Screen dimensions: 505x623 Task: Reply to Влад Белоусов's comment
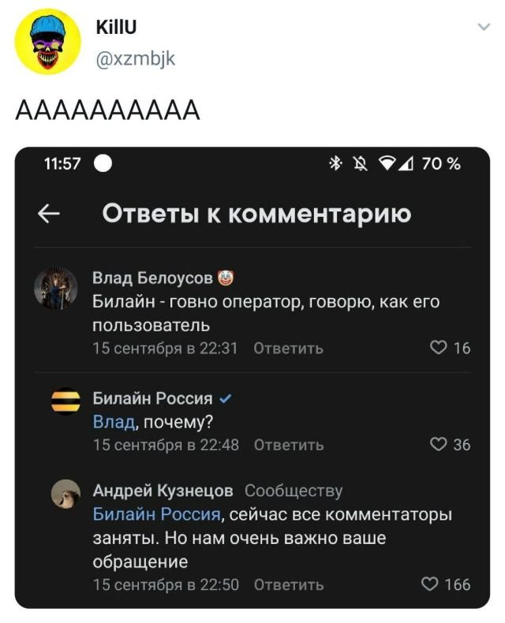click(288, 349)
